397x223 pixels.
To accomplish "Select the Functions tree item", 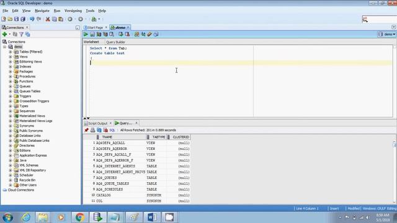I will [x=26, y=81].
